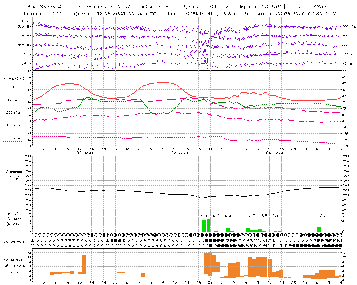Click the "1.1" precipitation amount value
Viewport: 357px width, 285px height.
323,215
